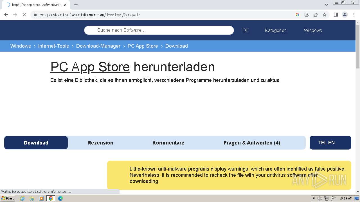Click the scrollbar down arrow
The height and width of the screenshot is (202, 360).
[x=358, y=191]
